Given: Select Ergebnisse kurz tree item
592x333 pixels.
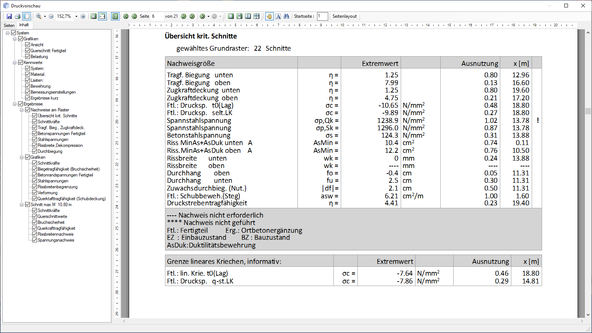Looking at the screenshot, I should [x=44, y=98].
